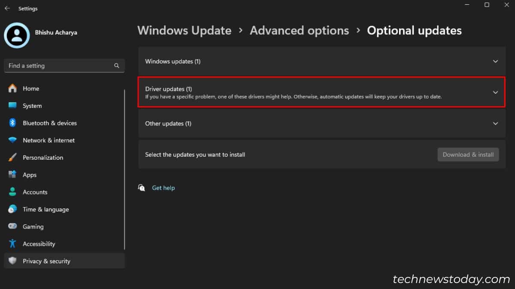Select the Bluetooth & devices icon
515x289 pixels.
[12, 123]
